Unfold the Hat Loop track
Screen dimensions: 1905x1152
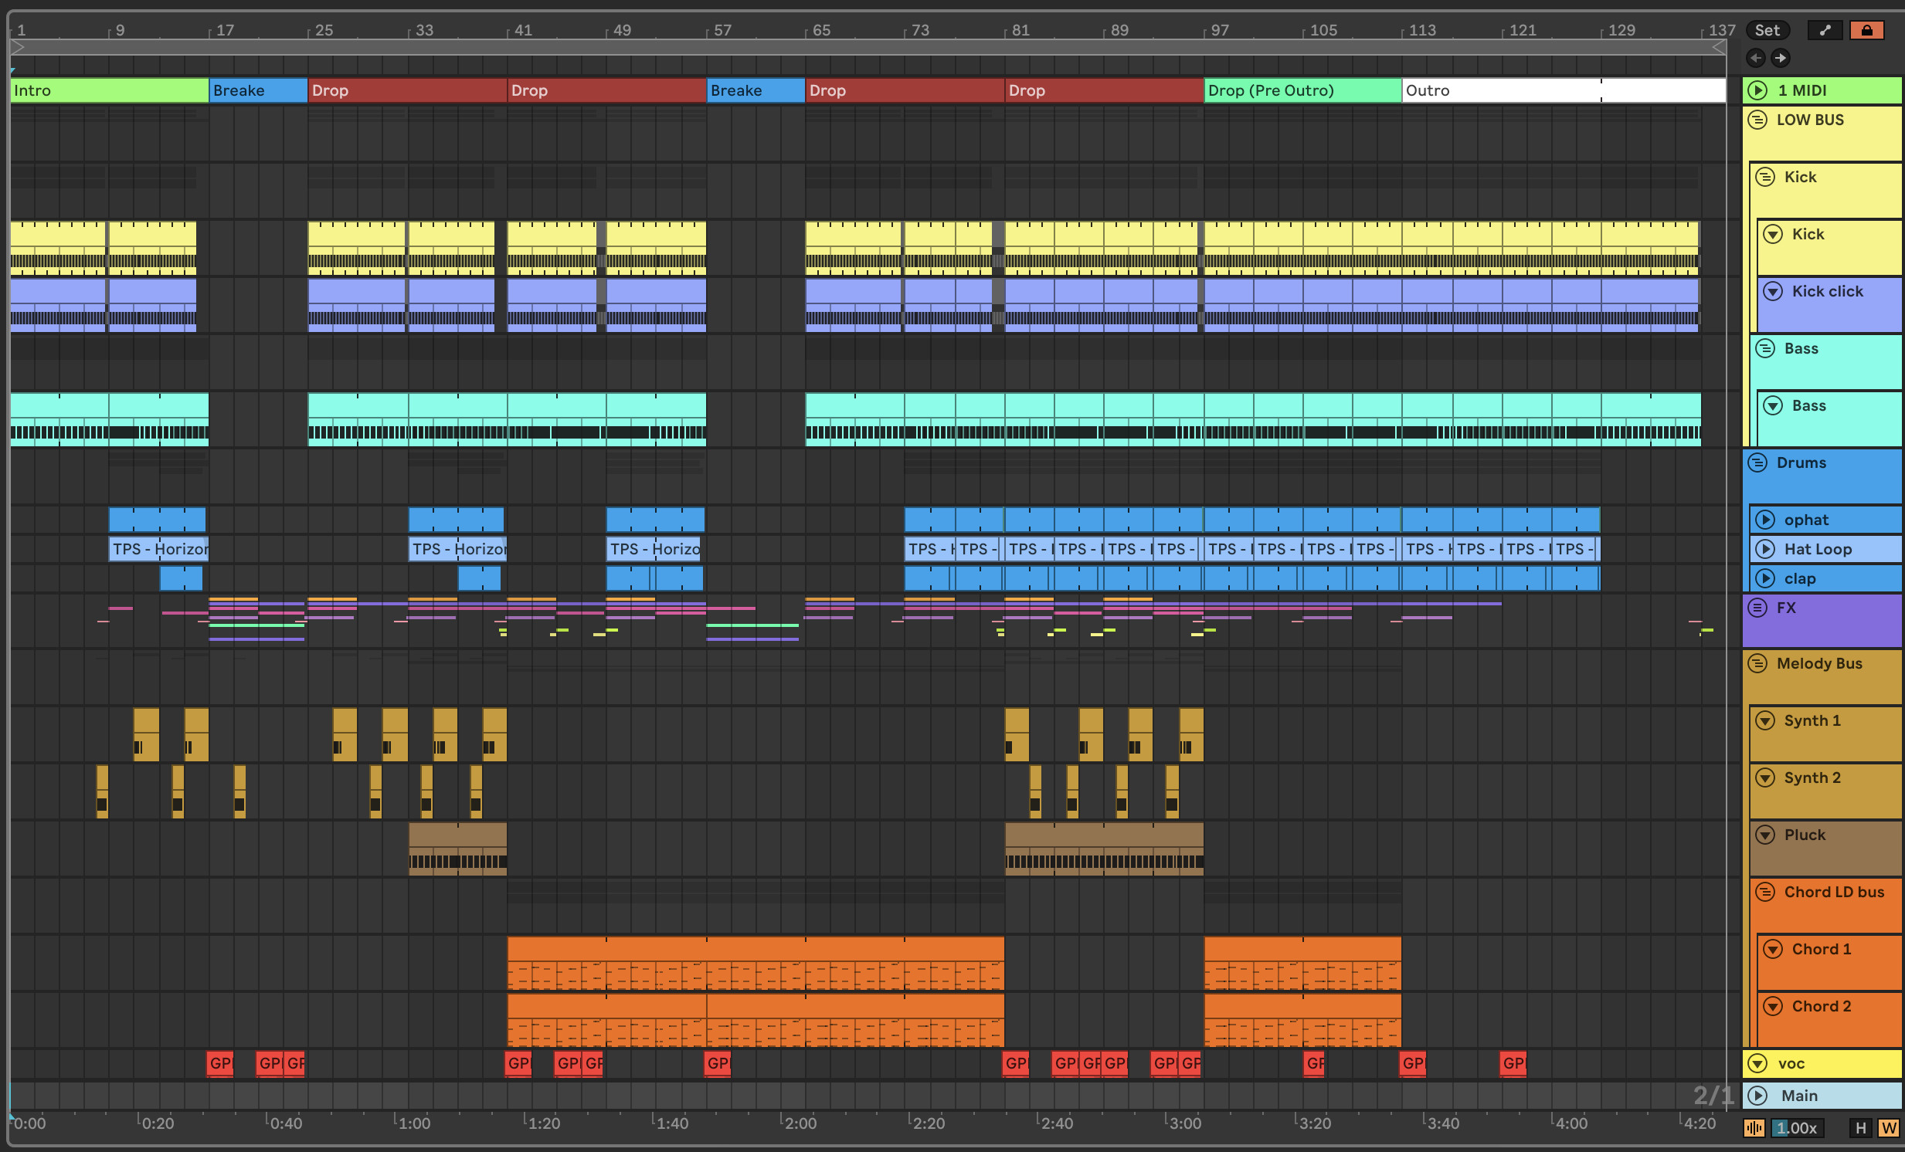[1765, 549]
